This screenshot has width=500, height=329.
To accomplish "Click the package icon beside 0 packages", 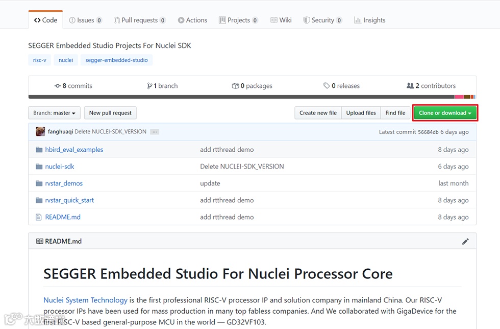I will [235, 86].
